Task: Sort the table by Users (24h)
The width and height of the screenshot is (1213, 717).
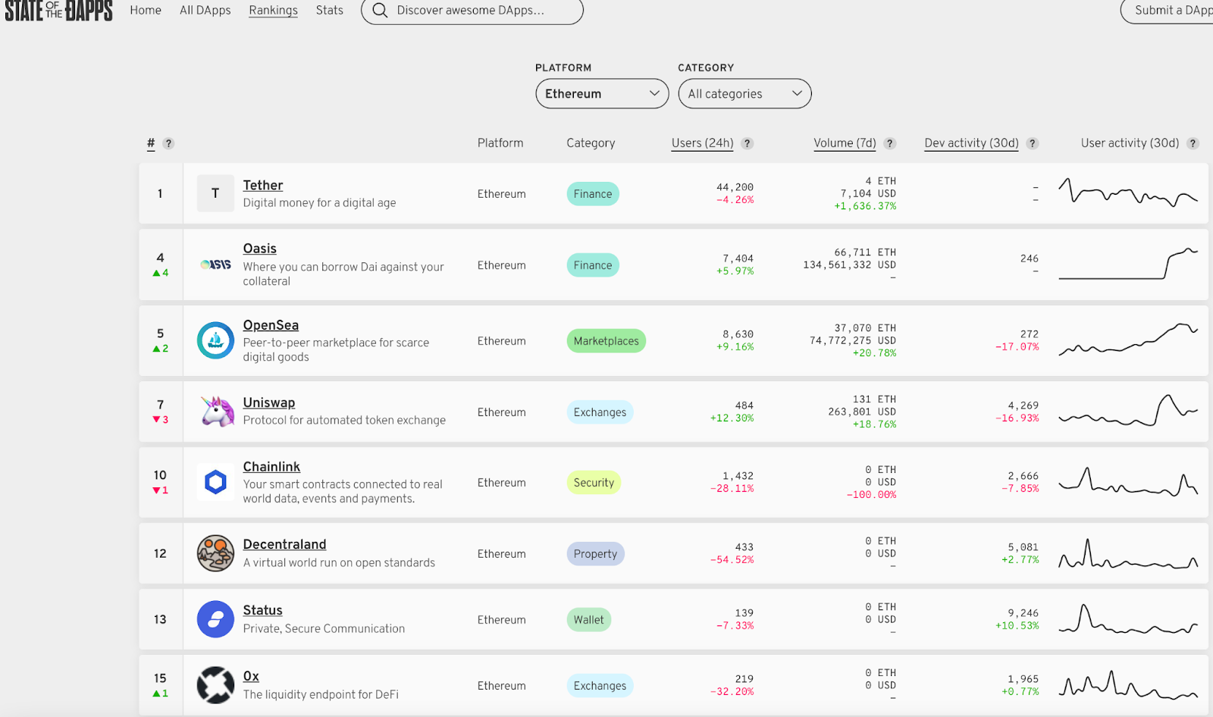Action: pos(702,143)
